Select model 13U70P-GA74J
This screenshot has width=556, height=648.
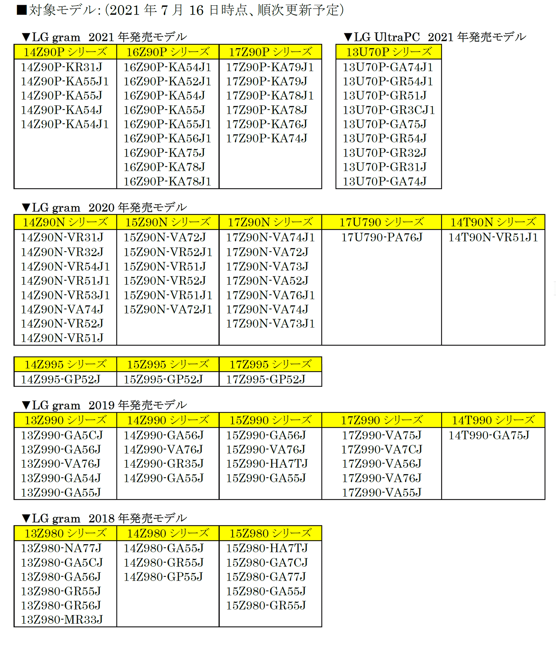pyautogui.click(x=384, y=181)
